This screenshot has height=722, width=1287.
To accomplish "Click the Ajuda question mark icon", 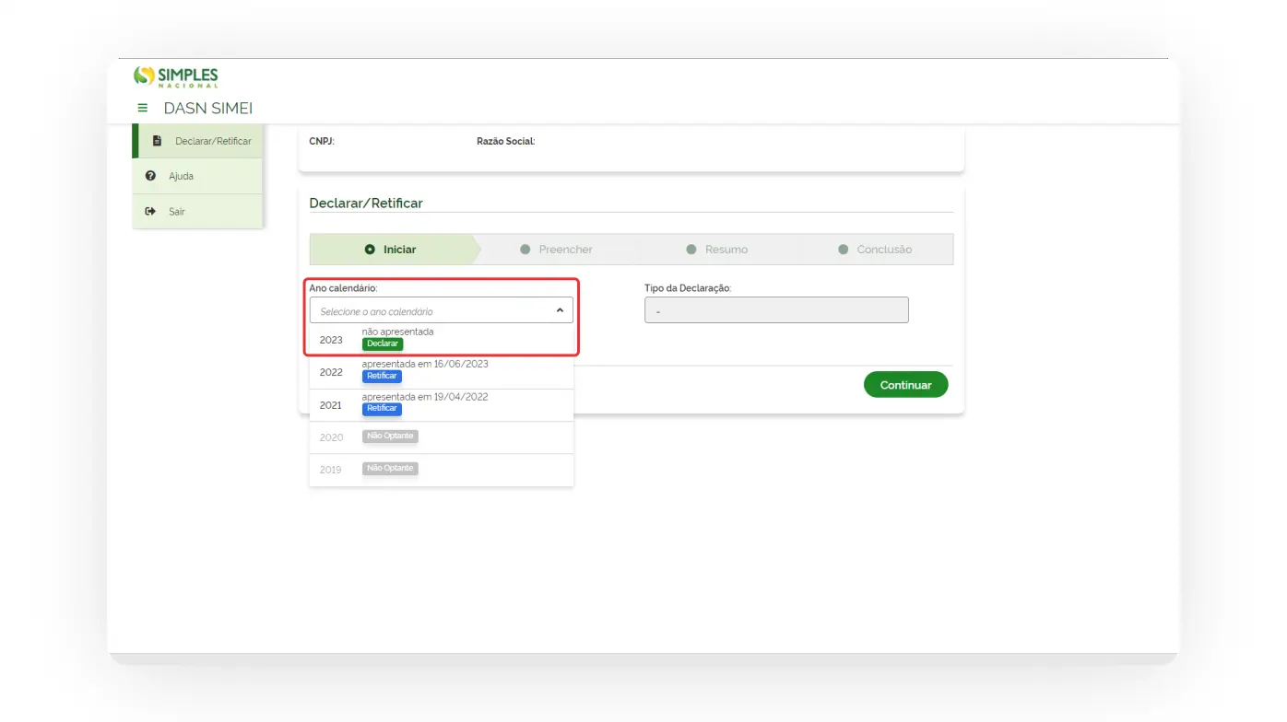I will (151, 176).
